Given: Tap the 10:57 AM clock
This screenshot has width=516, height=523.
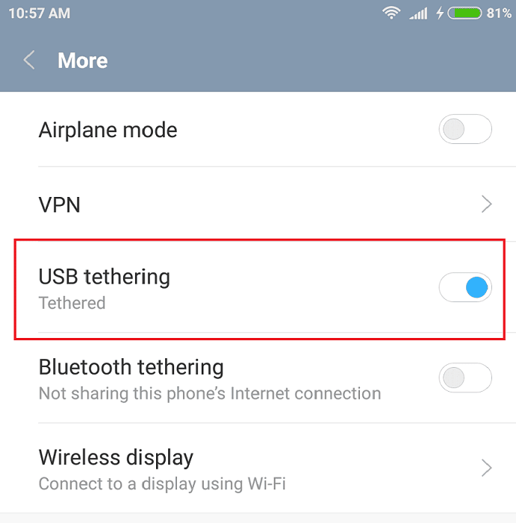Looking at the screenshot, I should 40,13.
